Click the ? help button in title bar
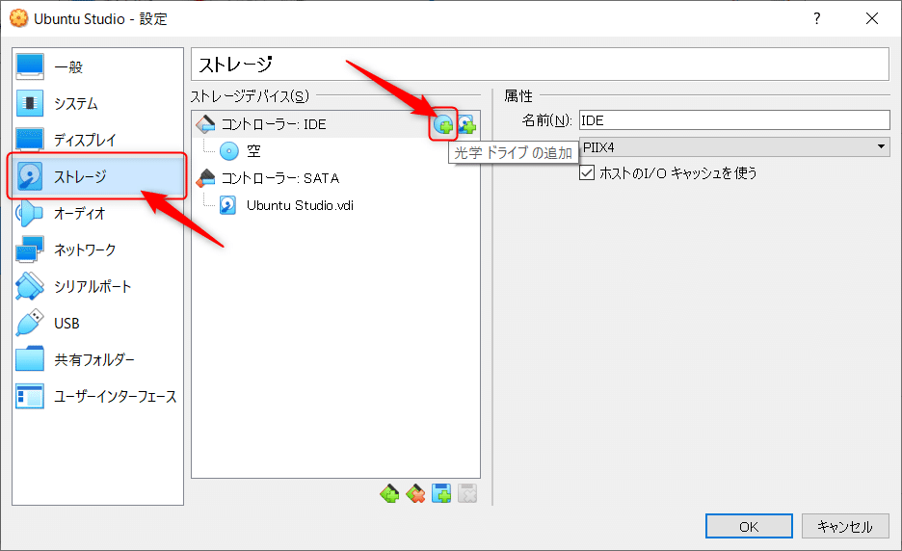The height and width of the screenshot is (551, 902). tap(817, 18)
